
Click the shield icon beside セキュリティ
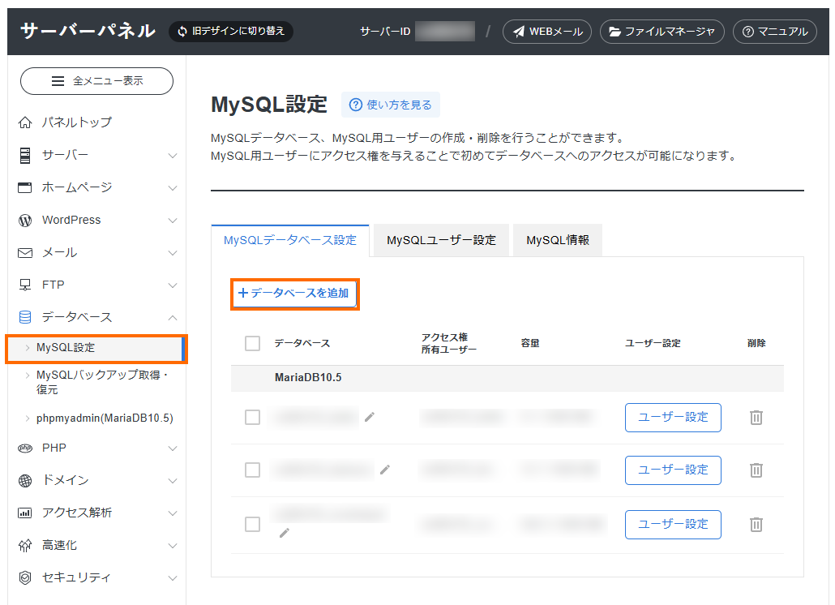(25, 578)
